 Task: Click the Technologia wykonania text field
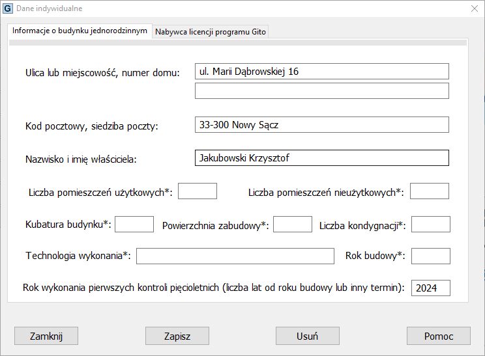pyautogui.click(x=235, y=256)
